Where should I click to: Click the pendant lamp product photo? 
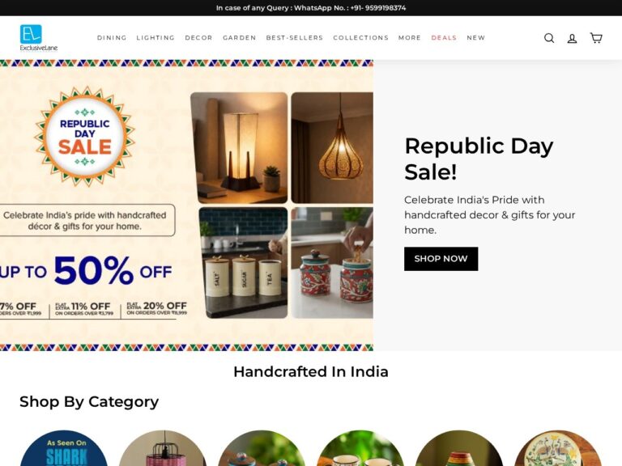coord(332,148)
